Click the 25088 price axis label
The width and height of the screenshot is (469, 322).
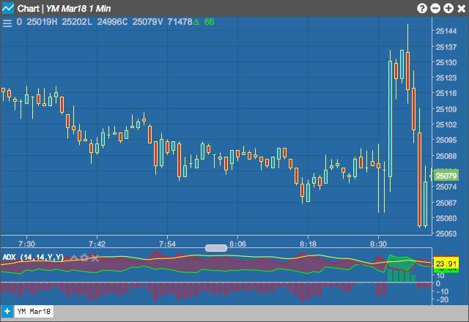[446, 156]
